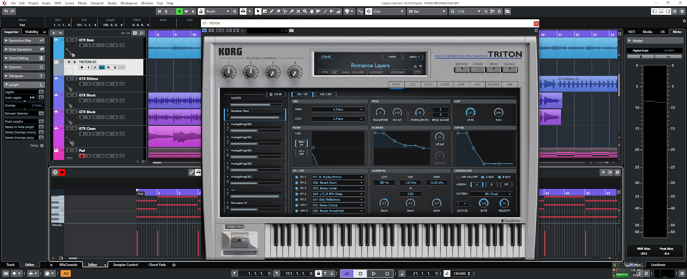Click the Snap icon left of Grid

pyautogui.click(x=368, y=11)
